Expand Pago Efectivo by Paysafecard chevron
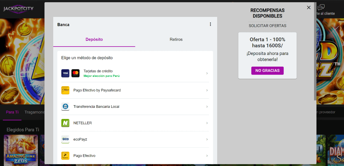344x166 pixels. (207, 90)
